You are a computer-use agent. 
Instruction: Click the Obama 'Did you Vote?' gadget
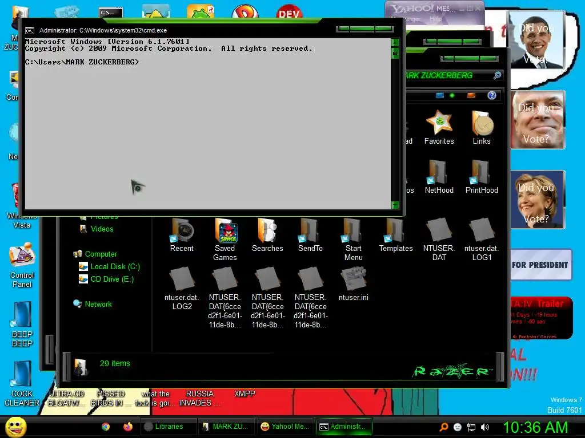coord(536,40)
